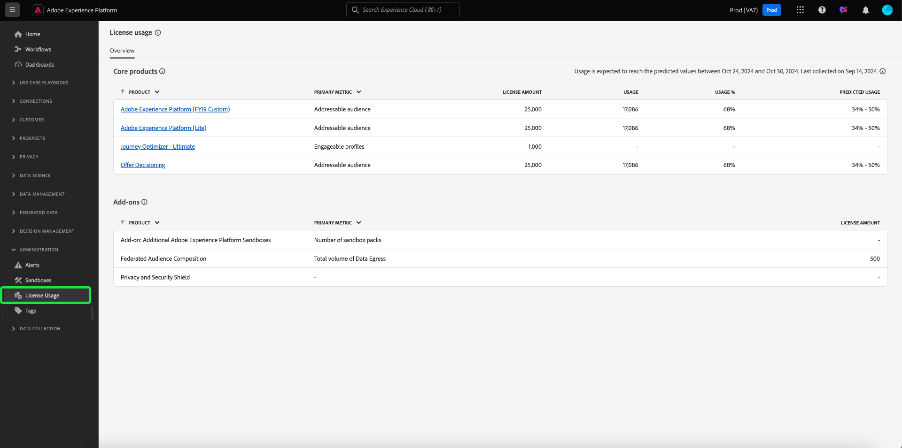The width and height of the screenshot is (902, 448).
Task: Click the License Usage icon
Action: (18, 296)
